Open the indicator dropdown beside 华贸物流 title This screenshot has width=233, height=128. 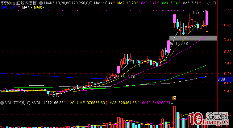(x=41, y=3)
